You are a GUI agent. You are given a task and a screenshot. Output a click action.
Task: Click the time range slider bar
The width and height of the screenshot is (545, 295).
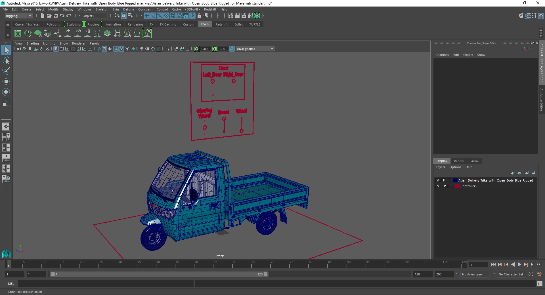point(159,274)
